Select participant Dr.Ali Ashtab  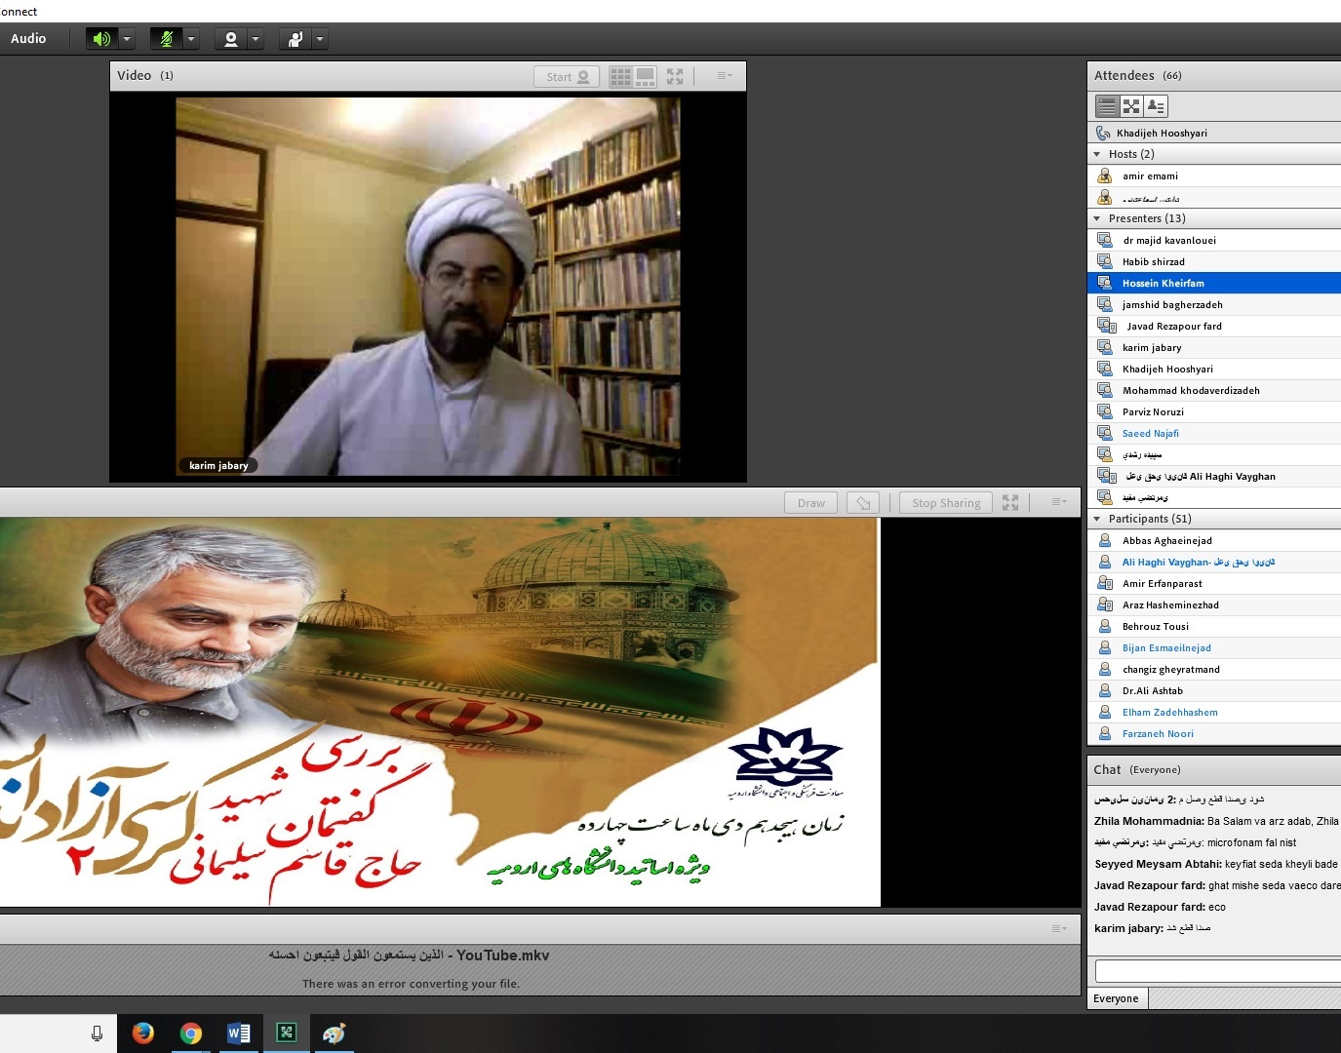pos(1214,691)
